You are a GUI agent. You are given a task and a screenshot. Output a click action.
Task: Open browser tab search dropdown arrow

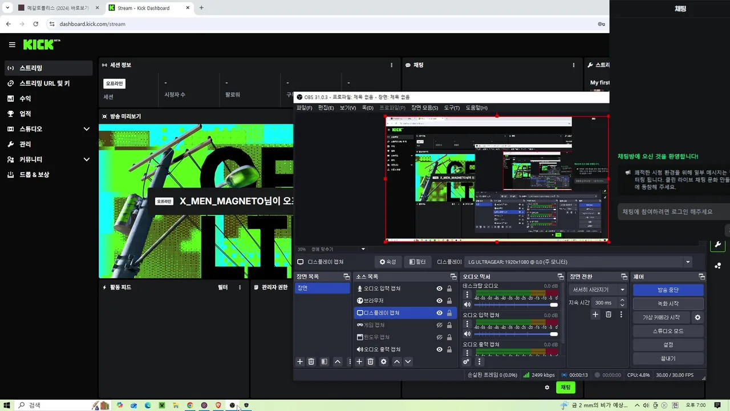pyautogui.click(x=7, y=8)
